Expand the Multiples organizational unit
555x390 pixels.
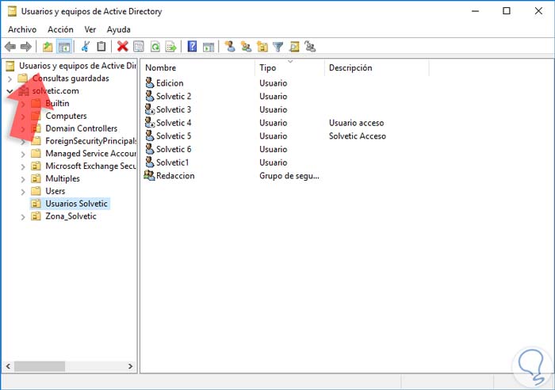[x=23, y=179]
